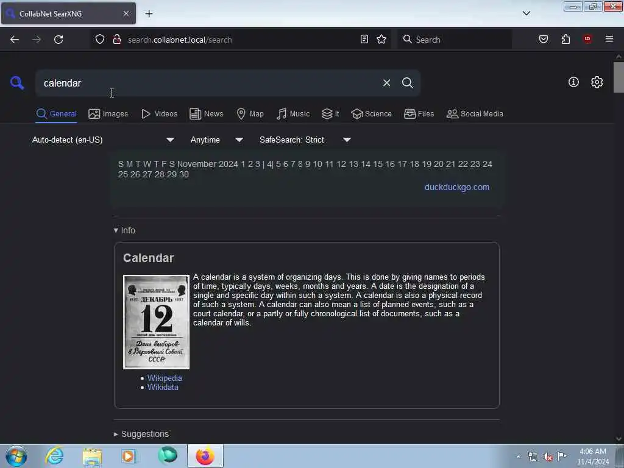Close the CollabNet SearXNG tab

tap(126, 13)
